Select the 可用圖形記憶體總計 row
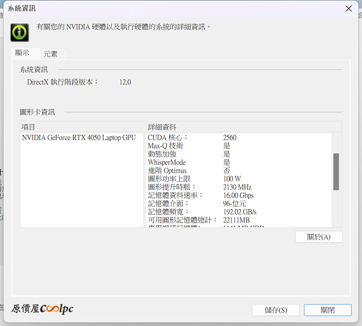Screen dimensions: 362x326 coord(239,220)
